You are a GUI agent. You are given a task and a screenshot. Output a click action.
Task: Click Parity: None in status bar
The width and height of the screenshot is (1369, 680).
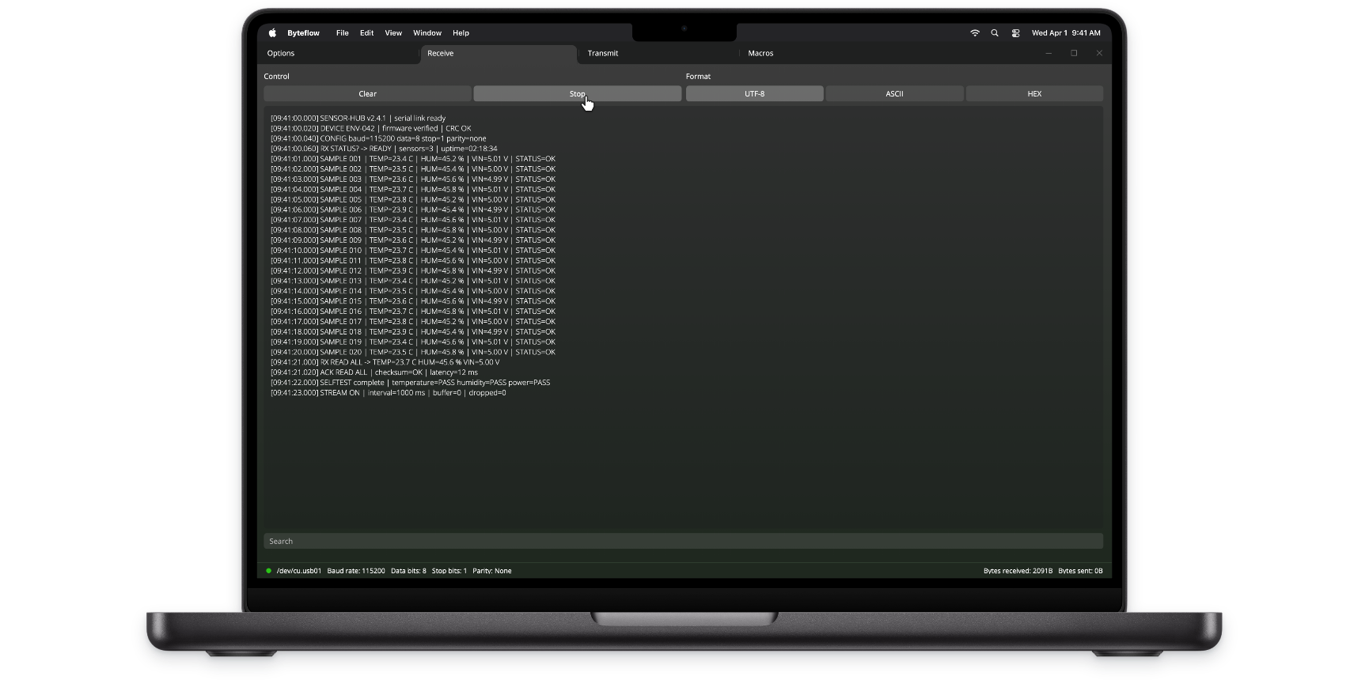click(x=492, y=571)
